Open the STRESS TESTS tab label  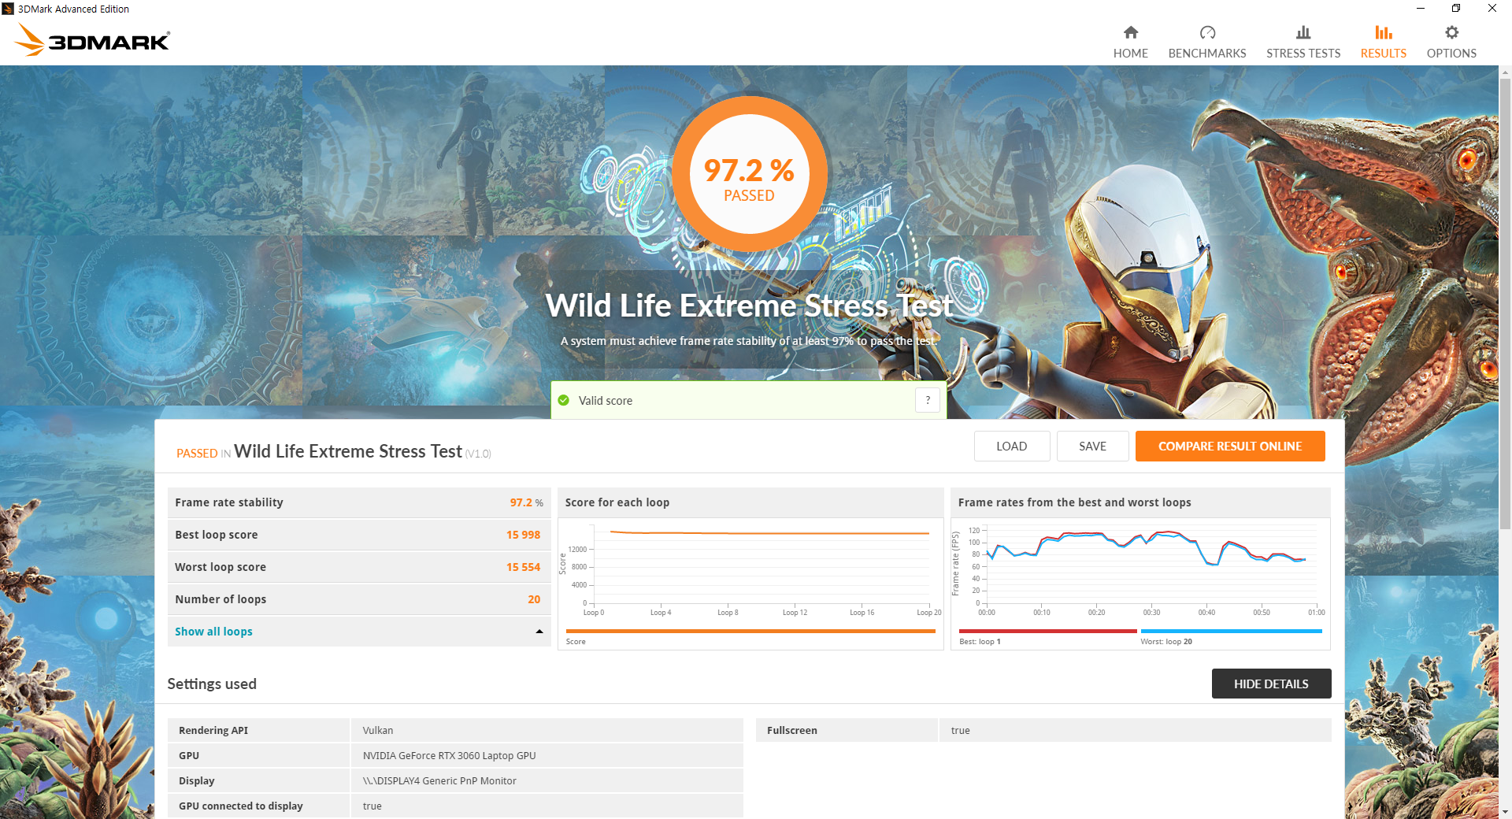pyautogui.click(x=1303, y=54)
